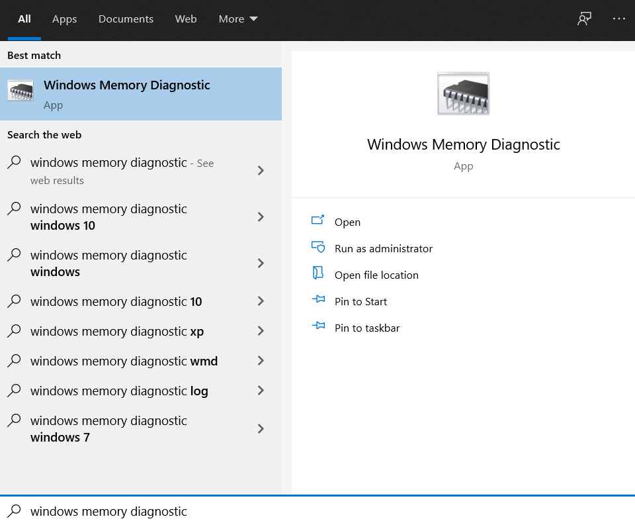The height and width of the screenshot is (525, 635).
Task: Expand 'windows memory diagnostic windows 10' arrow
Action: pyautogui.click(x=261, y=217)
